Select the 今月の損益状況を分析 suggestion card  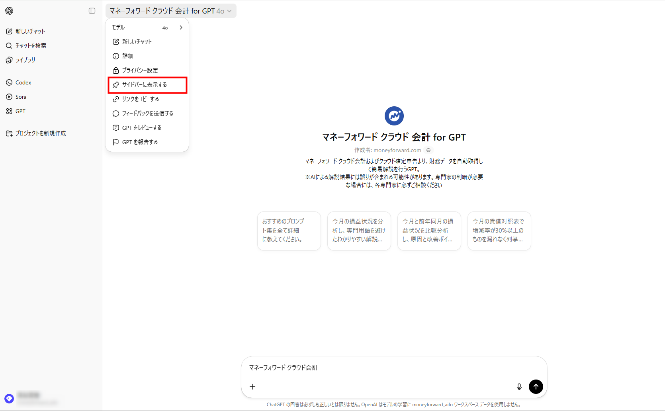(359, 231)
